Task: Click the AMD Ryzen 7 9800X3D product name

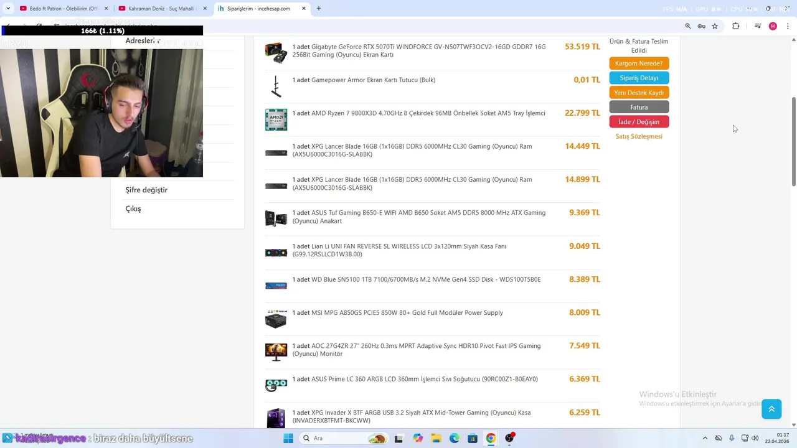Action: [418, 113]
